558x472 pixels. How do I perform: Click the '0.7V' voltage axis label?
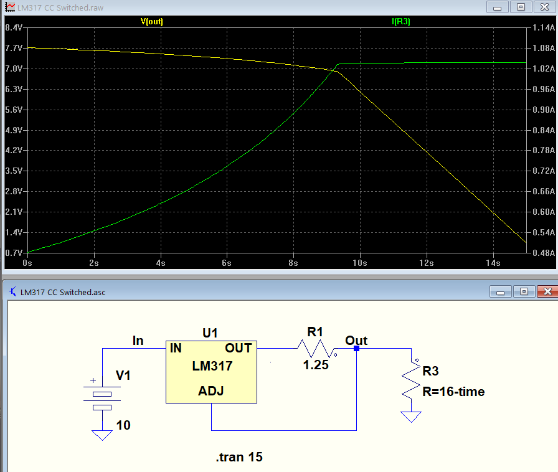[14, 253]
